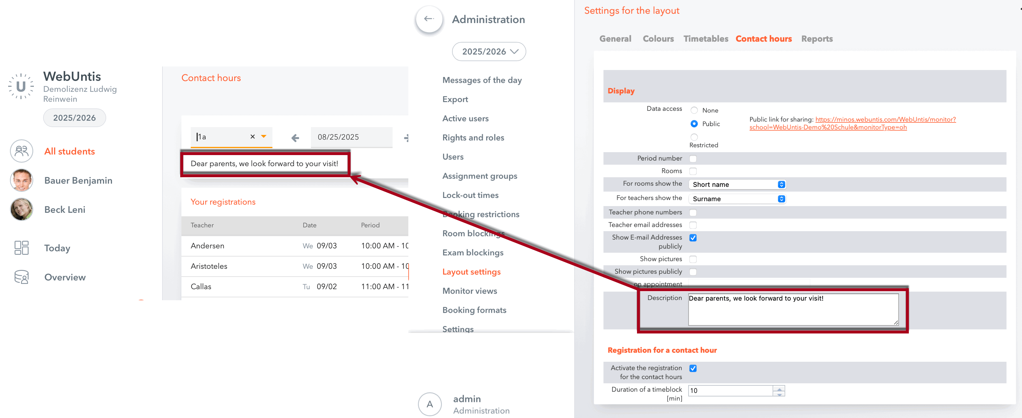Click the Administration back arrow button

[428, 19]
